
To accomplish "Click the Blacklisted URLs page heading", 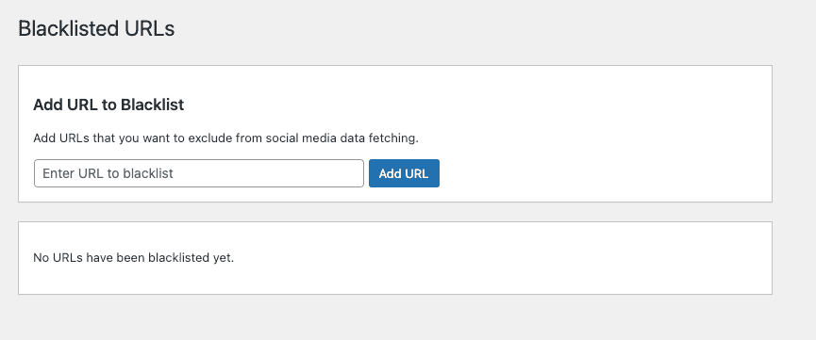I will (96, 28).
